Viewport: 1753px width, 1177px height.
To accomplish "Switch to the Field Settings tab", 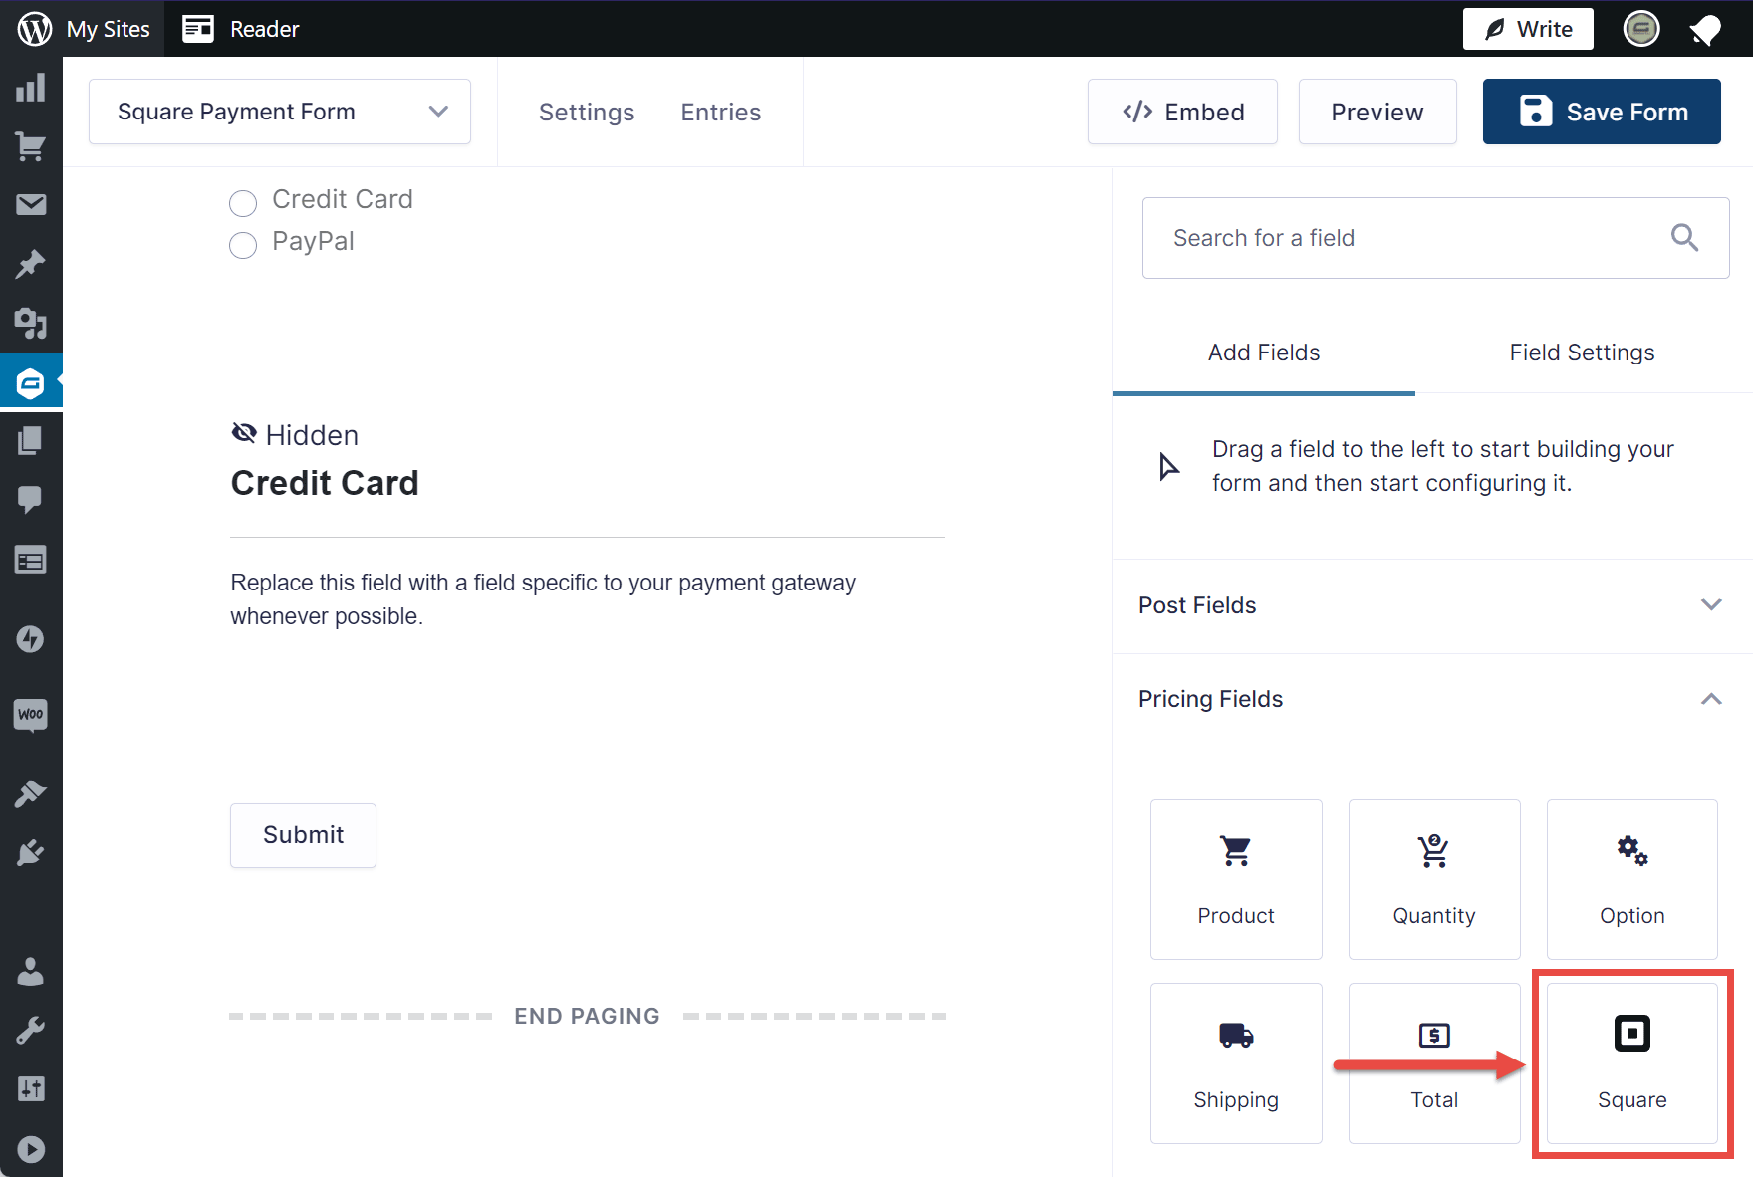I will (1582, 353).
